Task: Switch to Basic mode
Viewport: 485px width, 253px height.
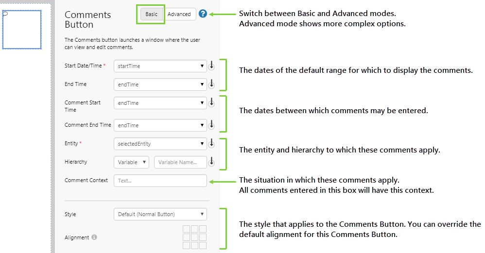Action: point(152,14)
